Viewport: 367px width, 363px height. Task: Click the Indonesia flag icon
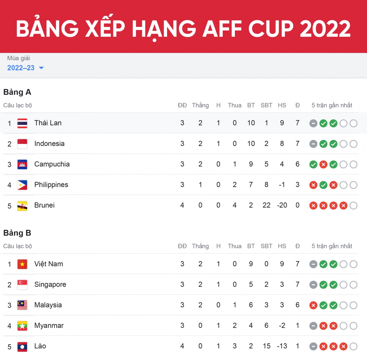(x=22, y=144)
